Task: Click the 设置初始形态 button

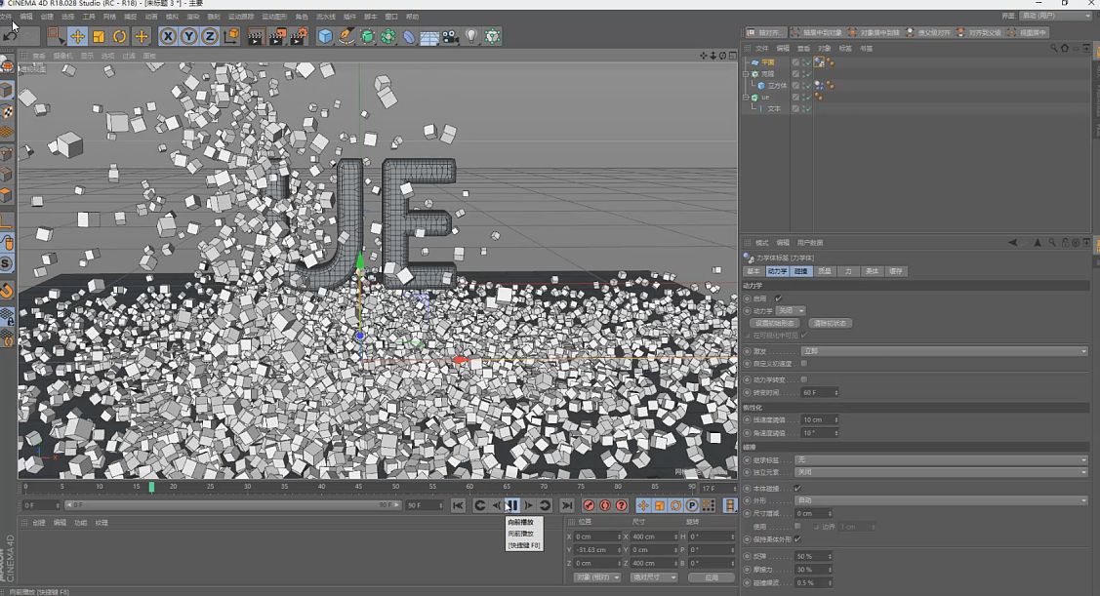Action: [775, 323]
